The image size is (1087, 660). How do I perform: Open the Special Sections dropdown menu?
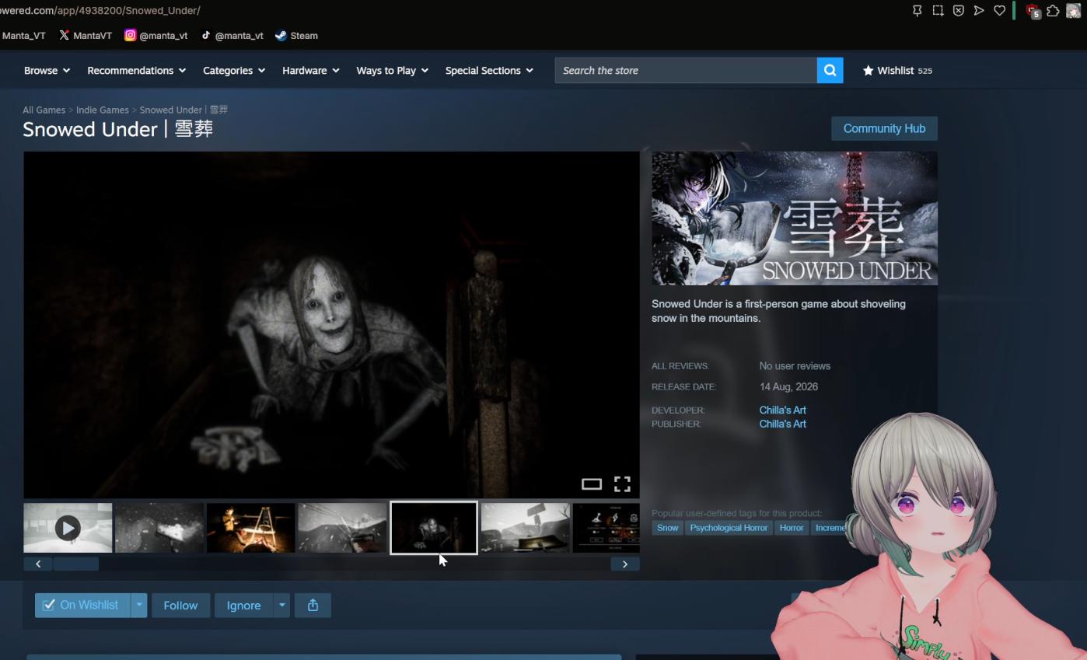click(490, 71)
